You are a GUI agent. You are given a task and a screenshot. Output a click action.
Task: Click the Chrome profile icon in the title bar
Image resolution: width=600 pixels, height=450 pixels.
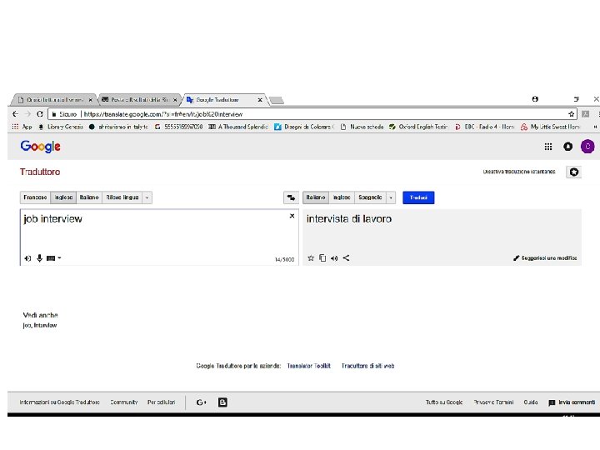535,99
